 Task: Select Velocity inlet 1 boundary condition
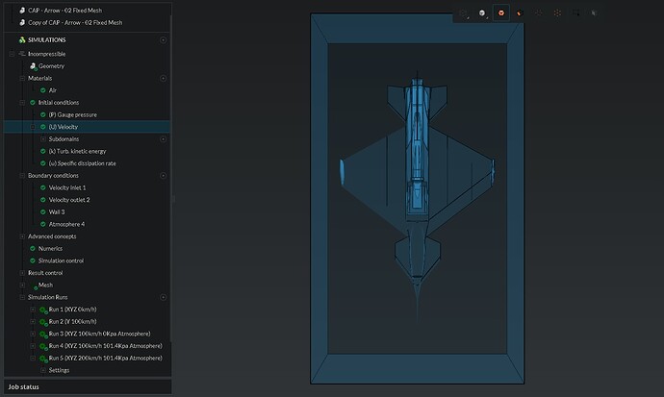click(67, 187)
